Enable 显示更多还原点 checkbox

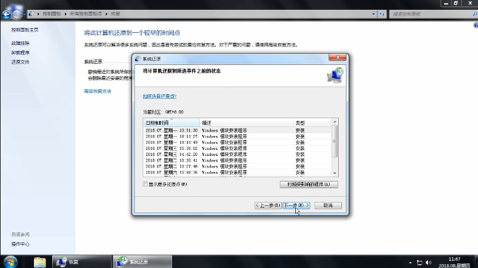(145, 184)
